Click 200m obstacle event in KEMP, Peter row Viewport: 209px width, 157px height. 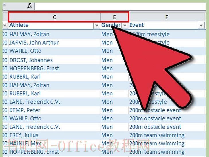tap(155, 110)
